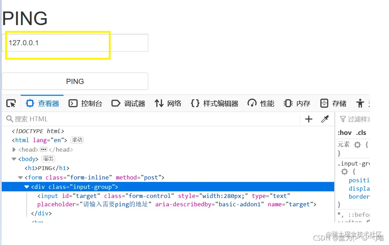The image size is (389, 245).
Task: Open the 内存 memory tab
Action: 297,103
